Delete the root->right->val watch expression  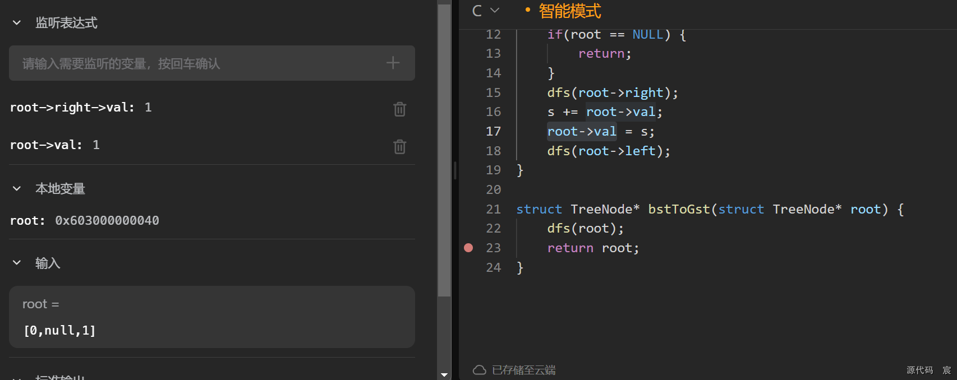pyautogui.click(x=399, y=109)
